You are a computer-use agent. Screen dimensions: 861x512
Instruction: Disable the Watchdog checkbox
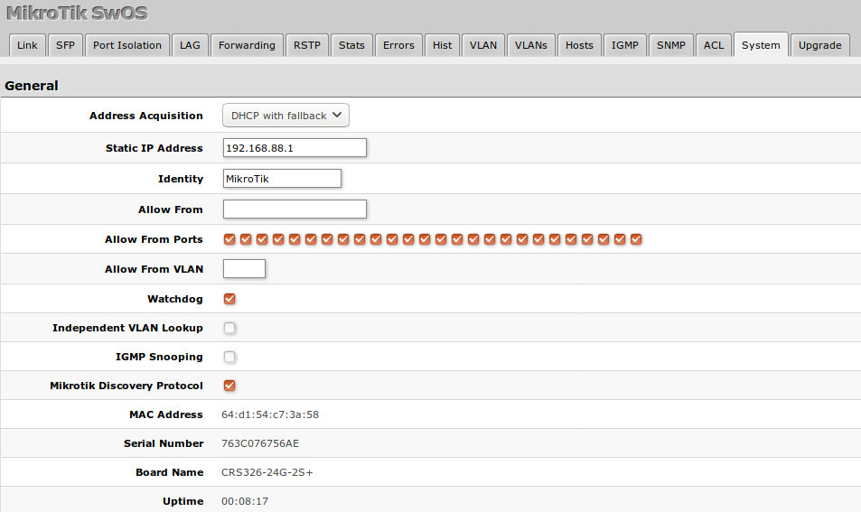(x=229, y=299)
